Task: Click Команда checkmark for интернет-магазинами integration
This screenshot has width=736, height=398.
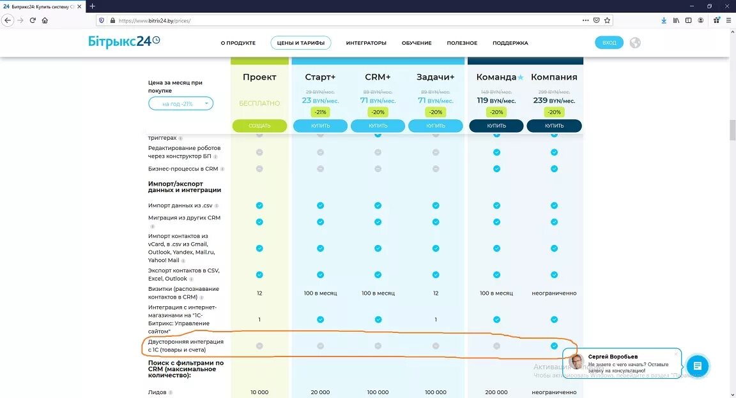Action: point(496,320)
